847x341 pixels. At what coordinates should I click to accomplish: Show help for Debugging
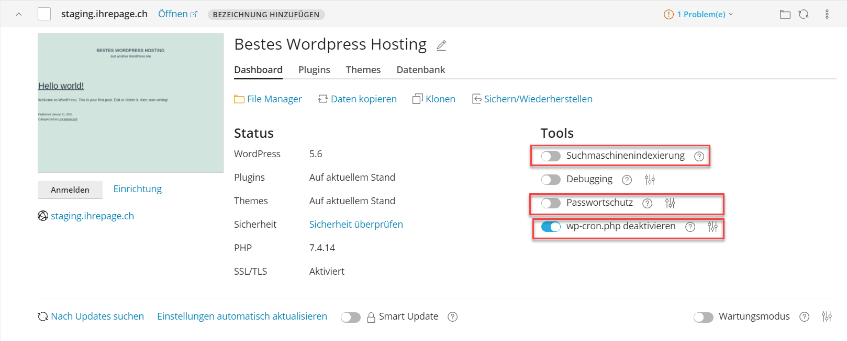[627, 180]
